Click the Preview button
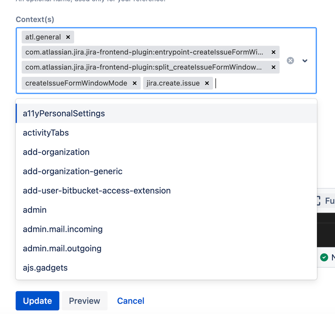The width and height of the screenshot is (335, 314). [85, 301]
